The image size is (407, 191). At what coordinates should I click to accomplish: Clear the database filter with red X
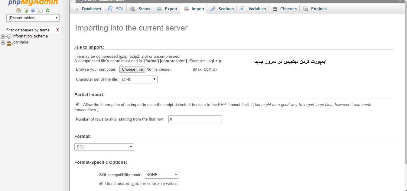point(57,30)
